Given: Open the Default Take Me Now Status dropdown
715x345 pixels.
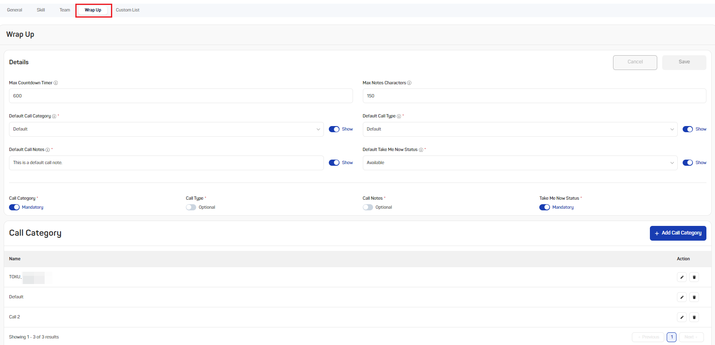Looking at the screenshot, I should click(520, 163).
